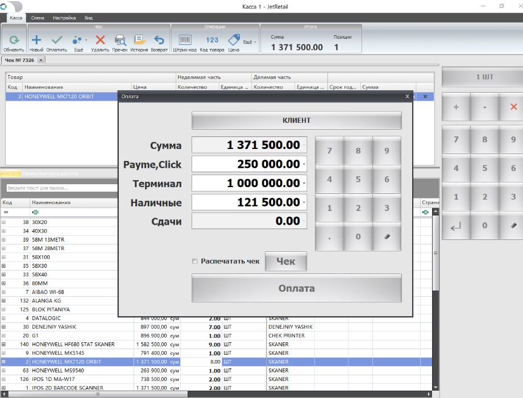523x398 pixels.
Task: Click the Страна column filter icon
Action: coord(425,212)
